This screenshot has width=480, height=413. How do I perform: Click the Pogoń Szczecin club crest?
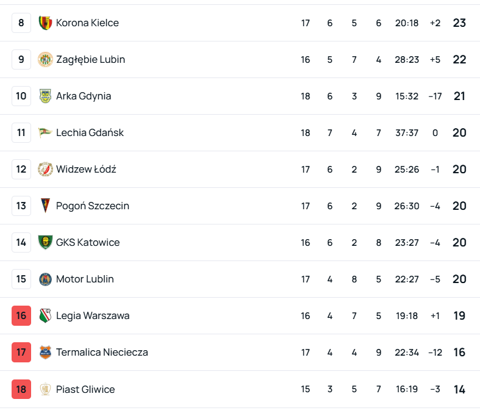tap(45, 206)
